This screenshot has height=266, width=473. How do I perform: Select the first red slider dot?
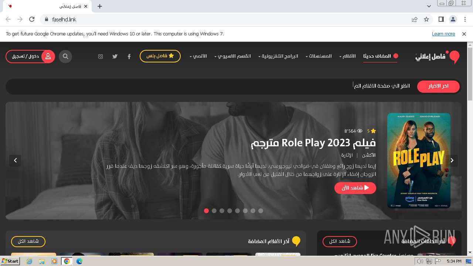click(x=206, y=211)
